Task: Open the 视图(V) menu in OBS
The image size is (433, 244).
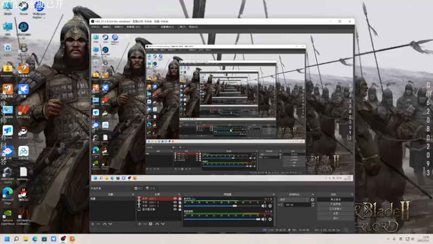Action: (119, 27)
